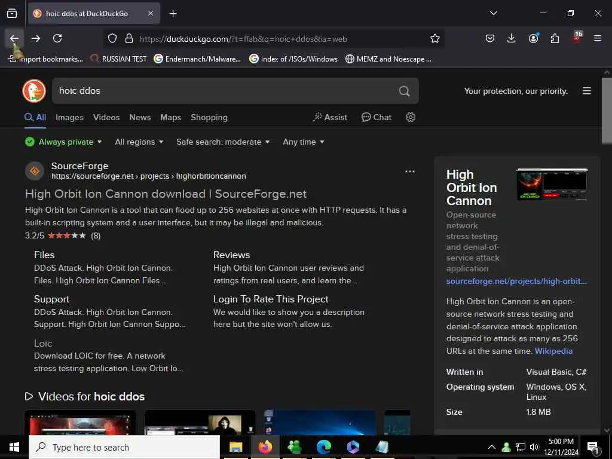Open the Loic sitelink
This screenshot has height=459, width=612.
tap(43, 344)
